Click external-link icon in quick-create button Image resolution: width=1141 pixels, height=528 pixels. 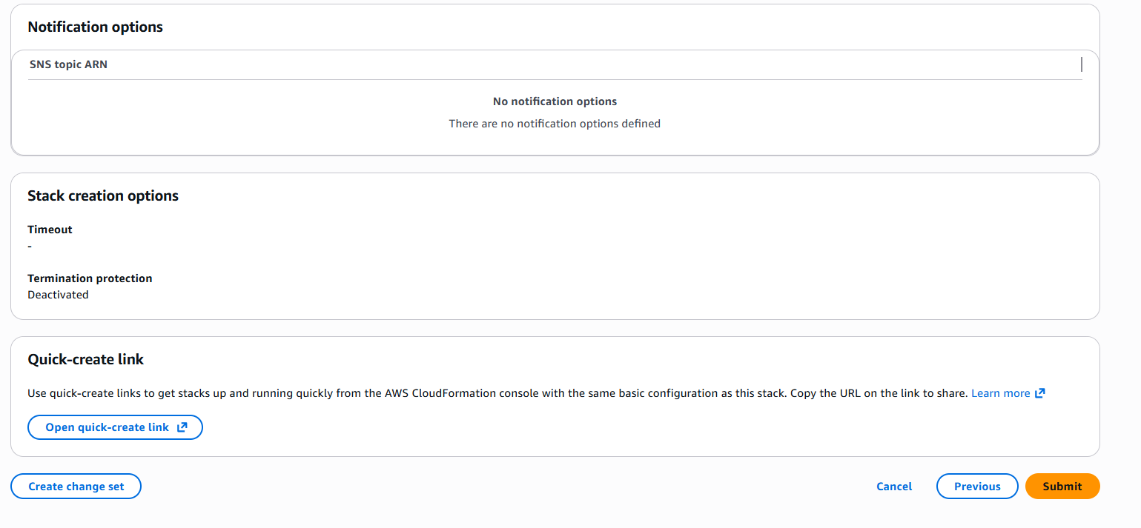click(x=182, y=427)
